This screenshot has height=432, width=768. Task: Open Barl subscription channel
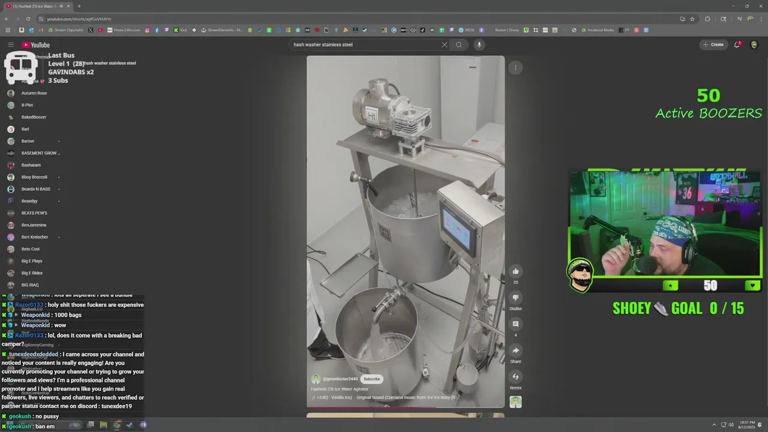[25, 129]
